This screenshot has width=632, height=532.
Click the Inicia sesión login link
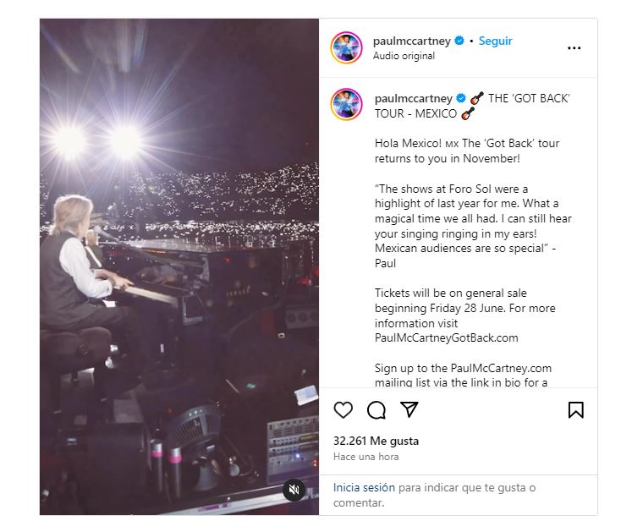tap(364, 487)
